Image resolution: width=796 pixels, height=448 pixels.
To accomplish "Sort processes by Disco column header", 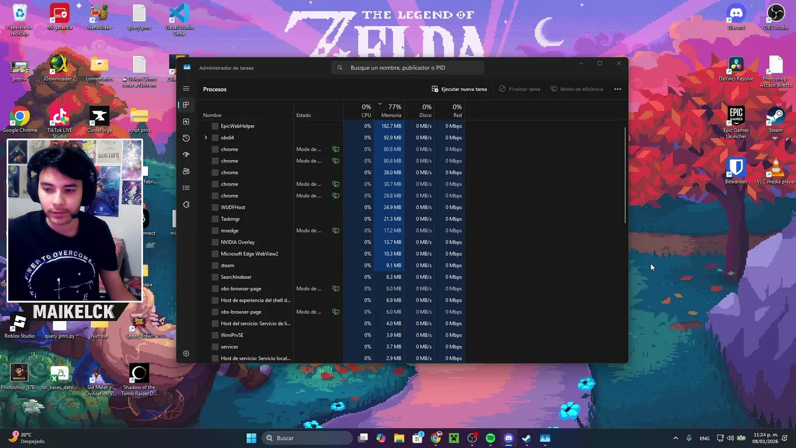I will point(420,111).
